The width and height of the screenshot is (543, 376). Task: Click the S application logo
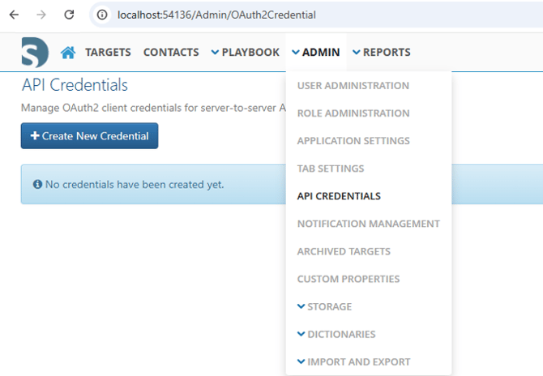35,53
